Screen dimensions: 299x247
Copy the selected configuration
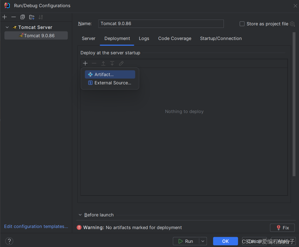pos(23,17)
